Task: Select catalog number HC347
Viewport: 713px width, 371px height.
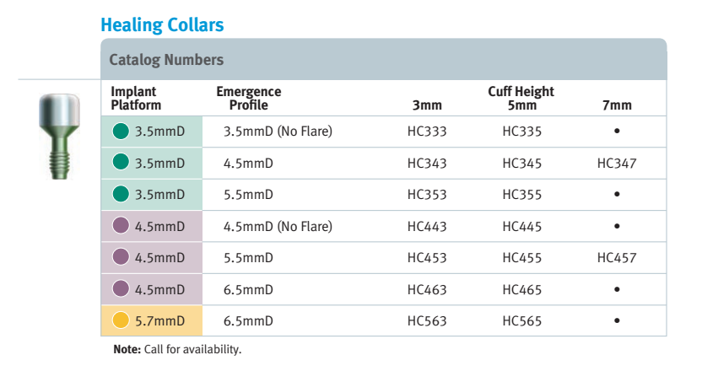Action: (617, 164)
